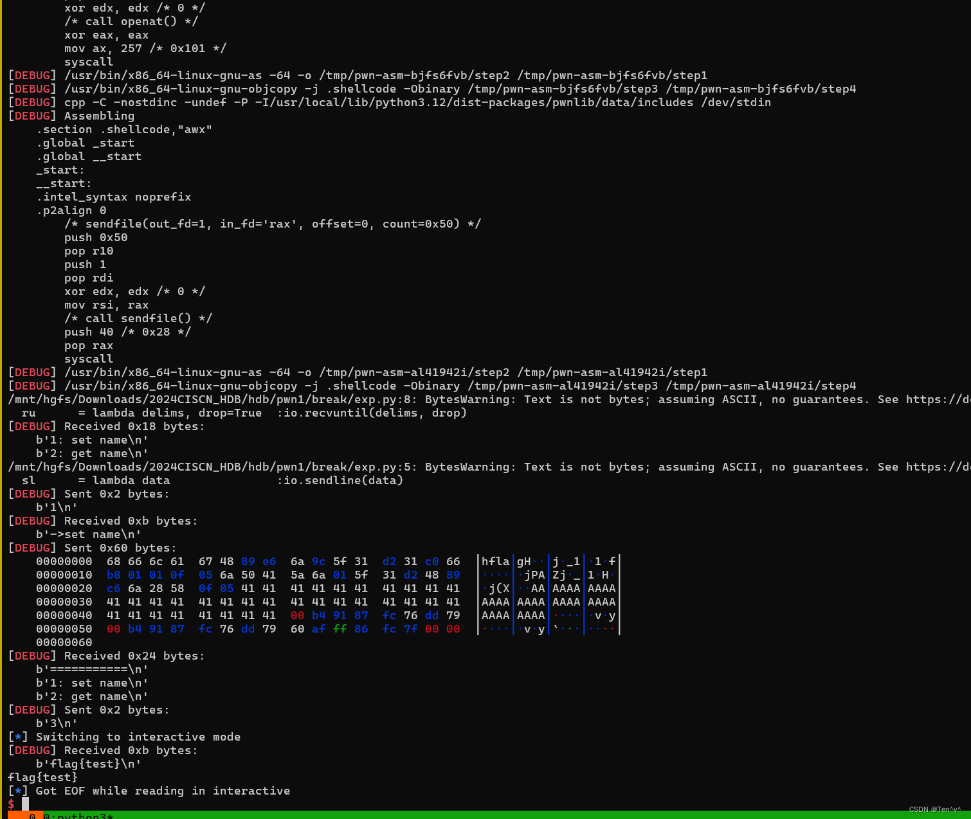Click 'Received 0x18 bytes:' debug line

tap(106, 426)
